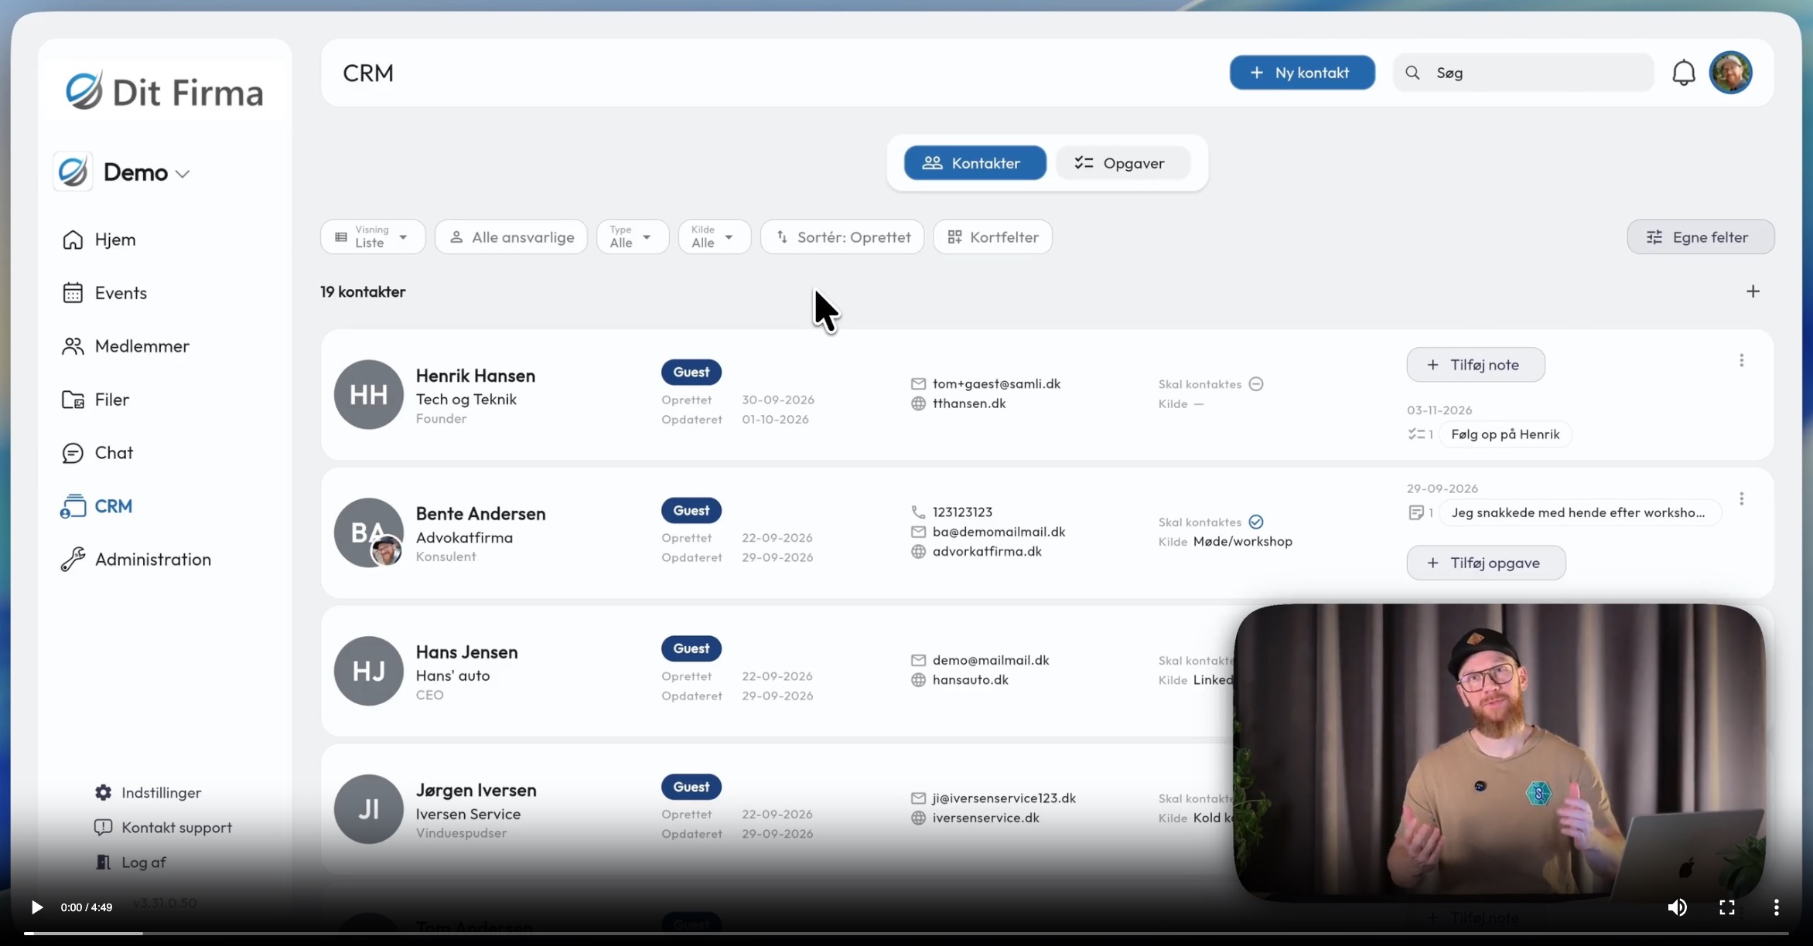Open Henrik's website tthansen.dk
The height and width of the screenshot is (946, 1813).
point(968,403)
